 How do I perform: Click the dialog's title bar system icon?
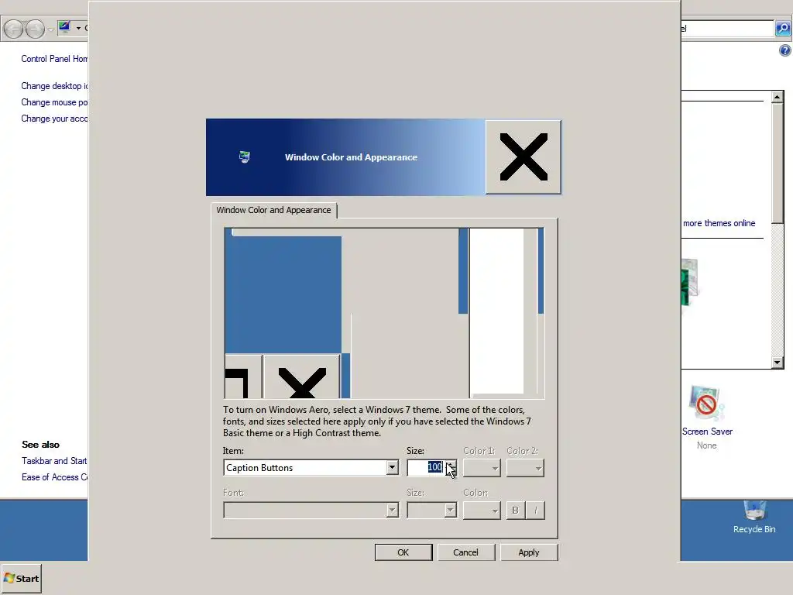tap(245, 156)
